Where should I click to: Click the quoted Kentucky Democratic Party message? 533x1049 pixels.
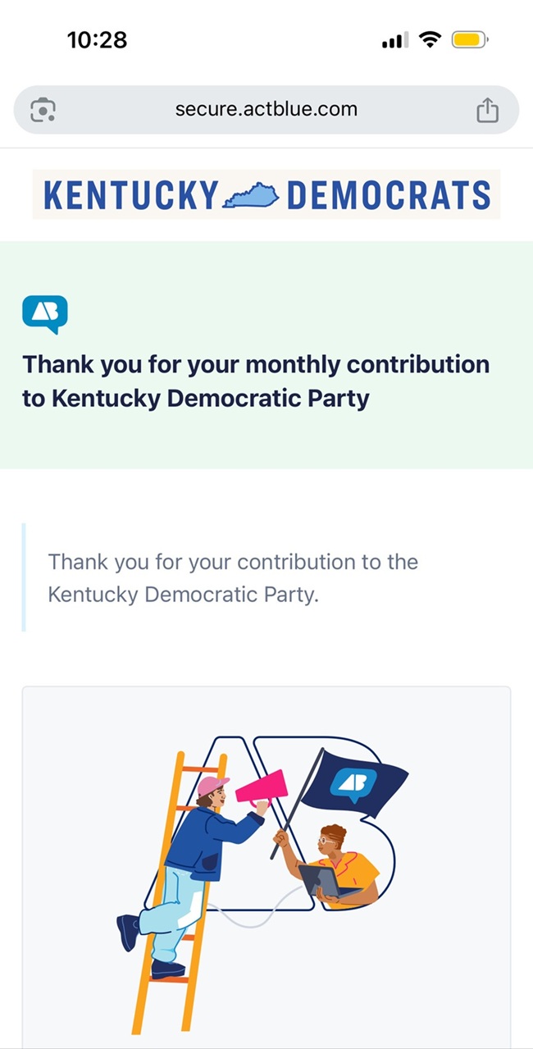(233, 578)
